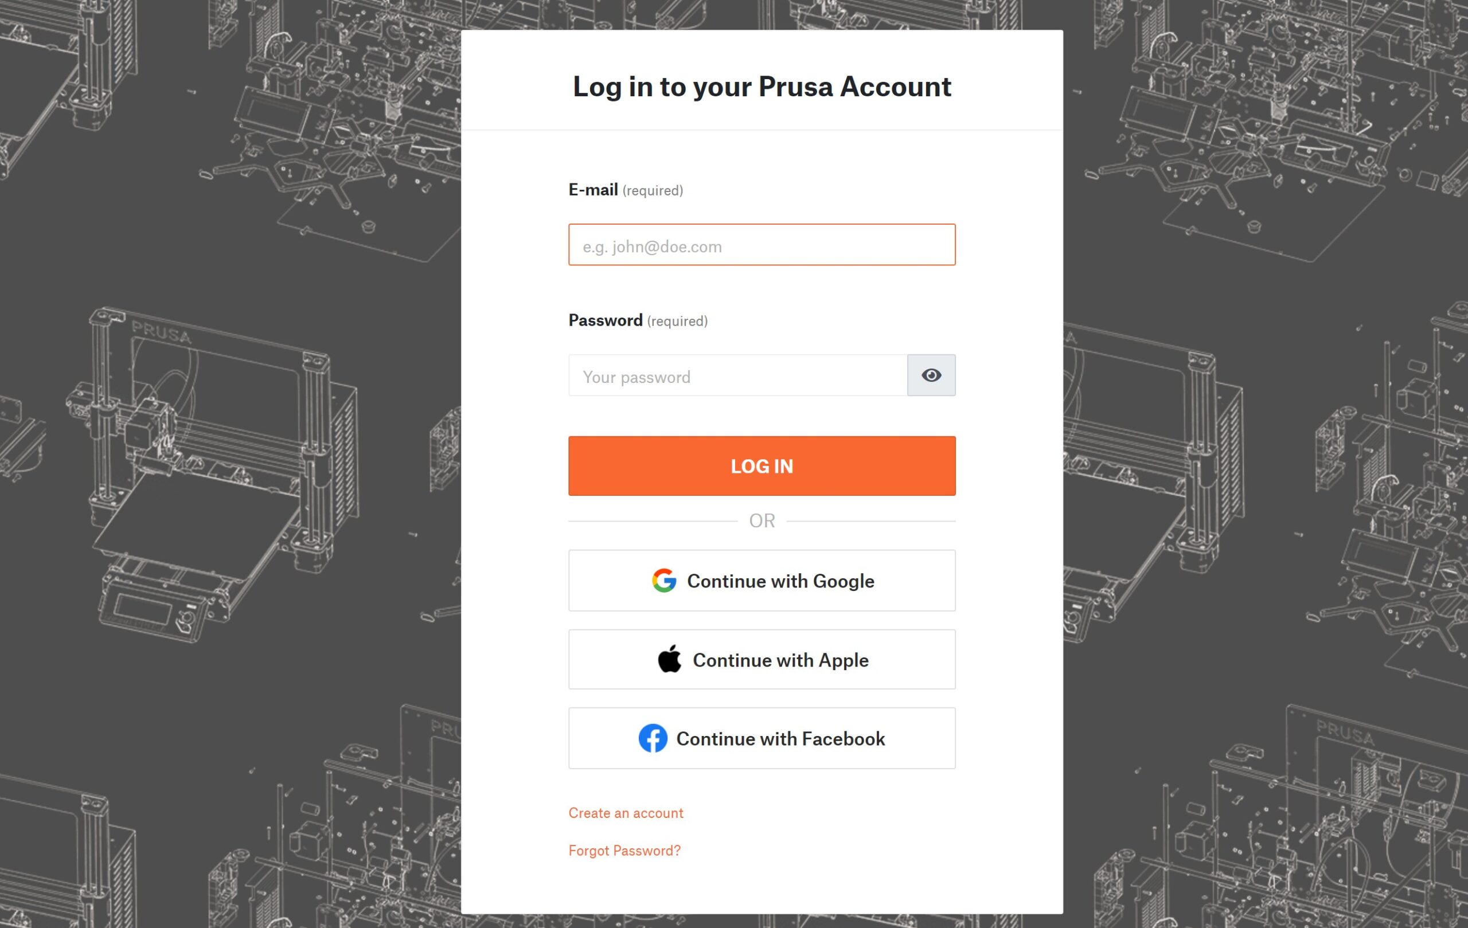Click the large Prusa printer illustration on left

tap(210, 475)
